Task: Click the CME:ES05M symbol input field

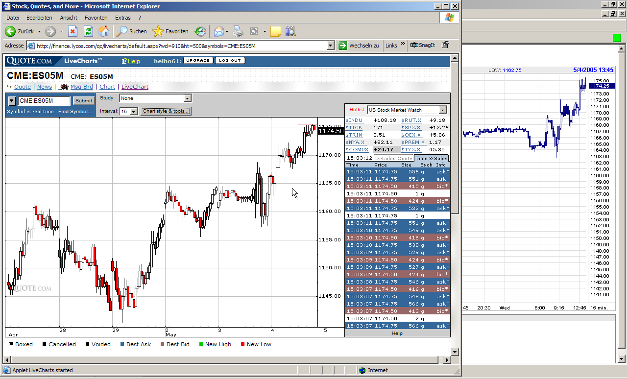Action: pos(44,101)
